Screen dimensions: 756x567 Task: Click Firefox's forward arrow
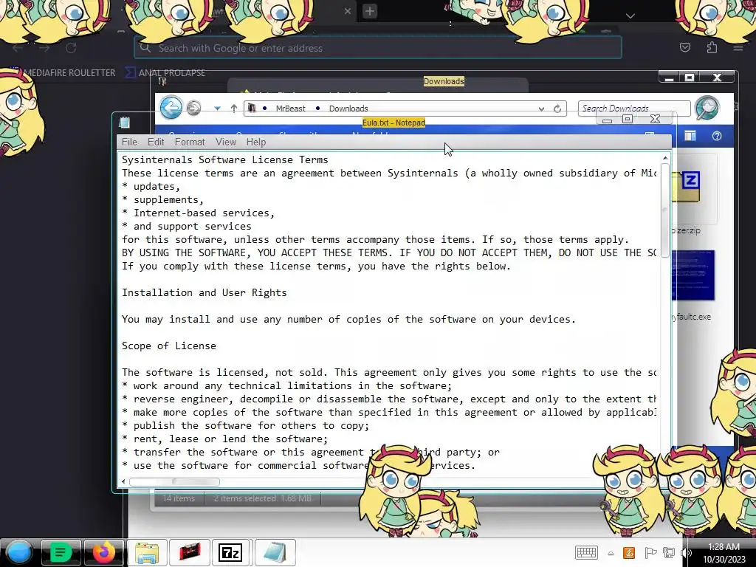pos(44,48)
